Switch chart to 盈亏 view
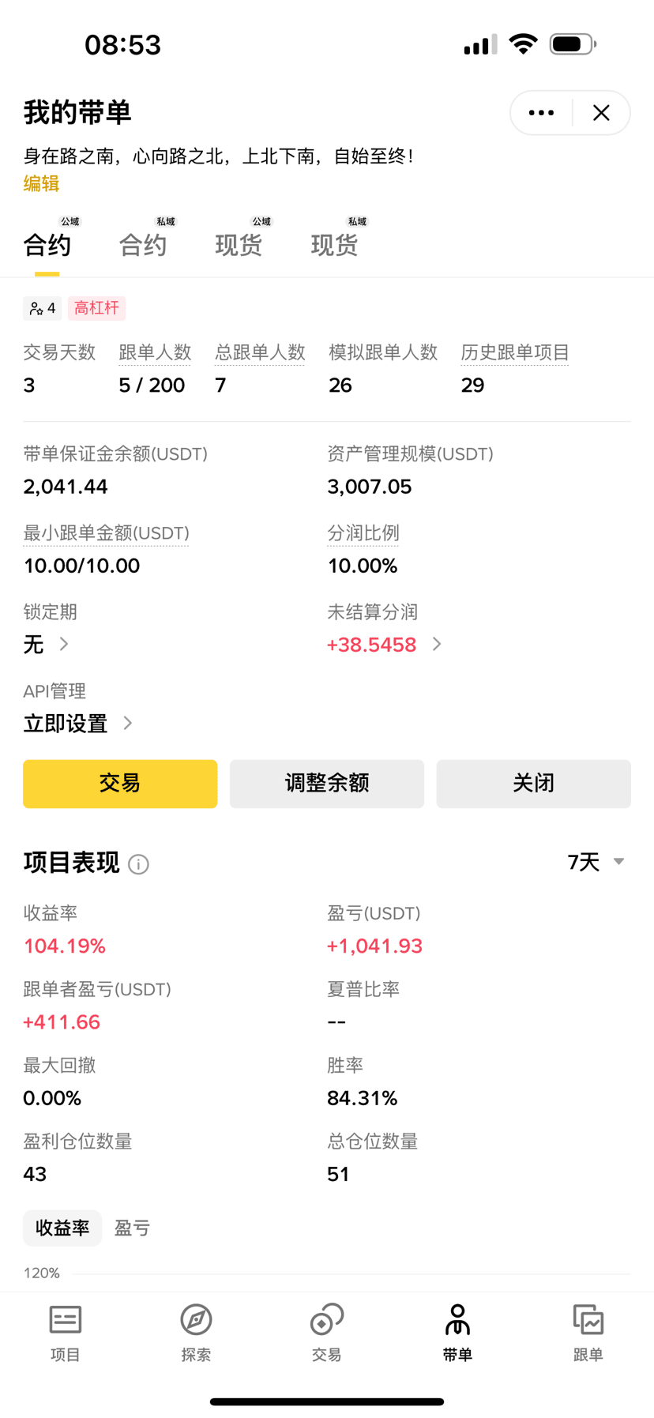Viewport: 654px width, 1418px height. pos(132,1228)
